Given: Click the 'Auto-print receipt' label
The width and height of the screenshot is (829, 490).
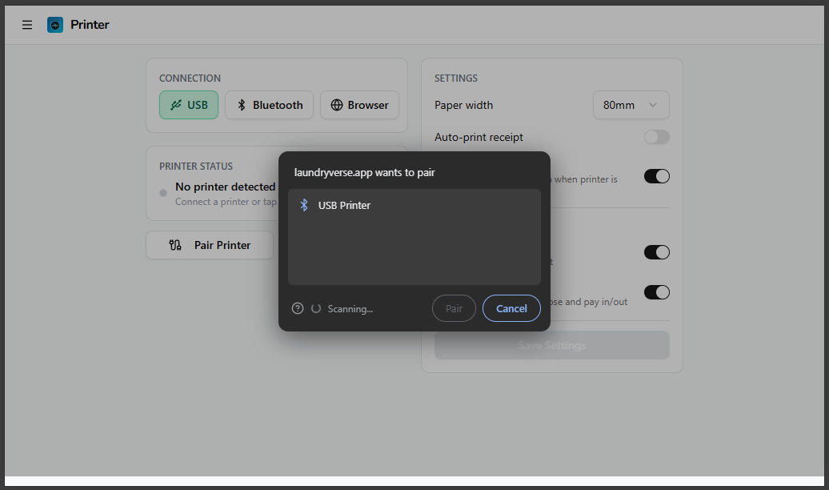Looking at the screenshot, I should pyautogui.click(x=479, y=137).
